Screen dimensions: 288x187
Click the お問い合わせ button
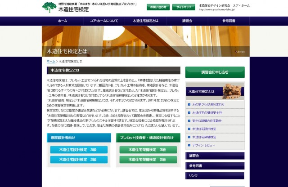[157, 7]
